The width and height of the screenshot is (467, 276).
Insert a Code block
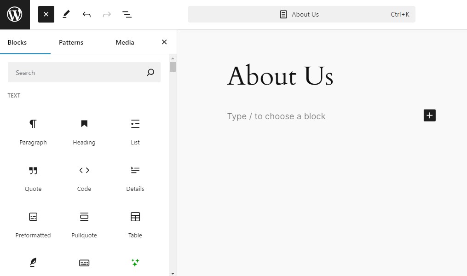click(84, 178)
